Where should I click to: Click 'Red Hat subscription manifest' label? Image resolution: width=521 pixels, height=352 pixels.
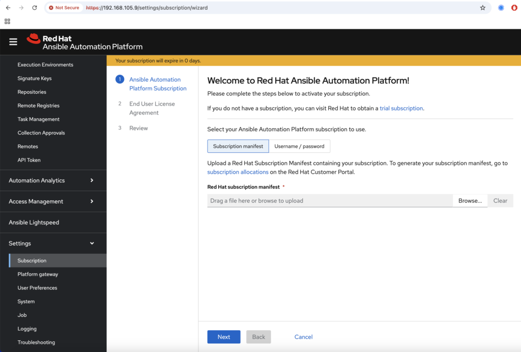coord(244,187)
